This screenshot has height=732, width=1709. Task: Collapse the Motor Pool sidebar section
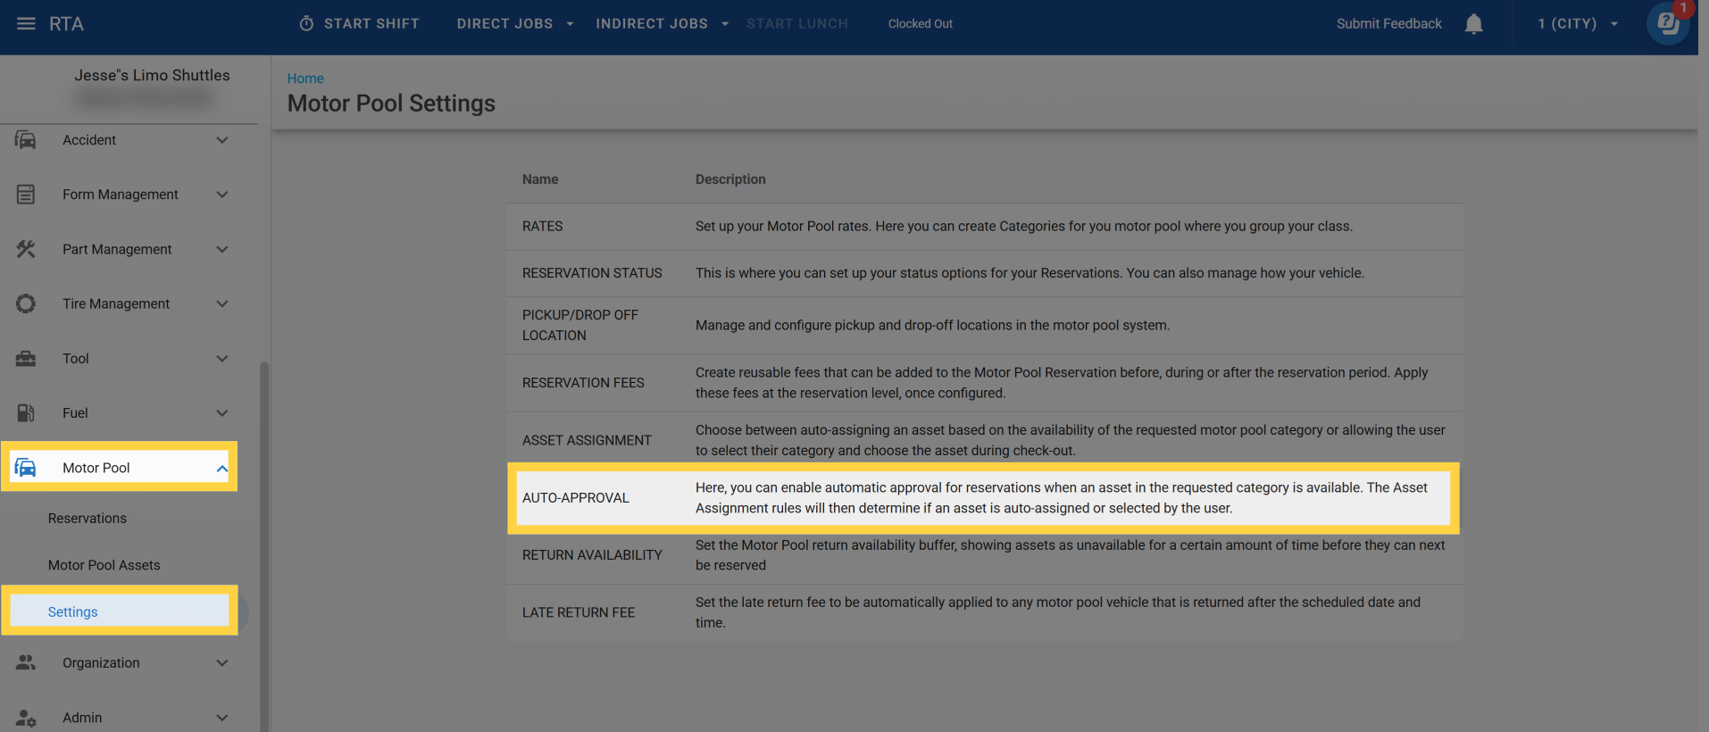[x=221, y=468]
